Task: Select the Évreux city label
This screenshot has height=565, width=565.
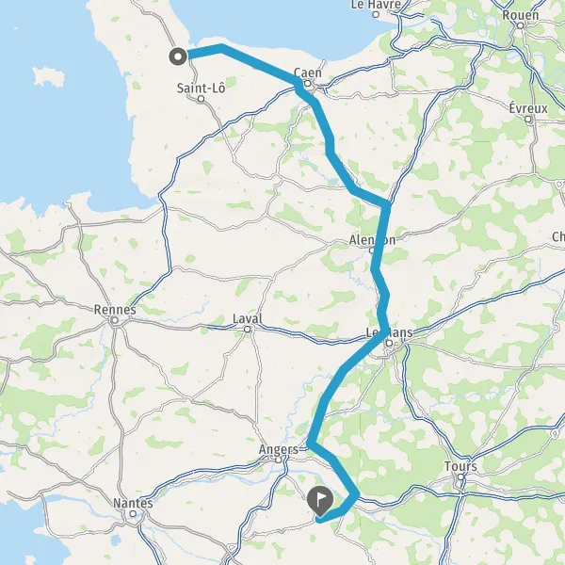Action: click(528, 108)
